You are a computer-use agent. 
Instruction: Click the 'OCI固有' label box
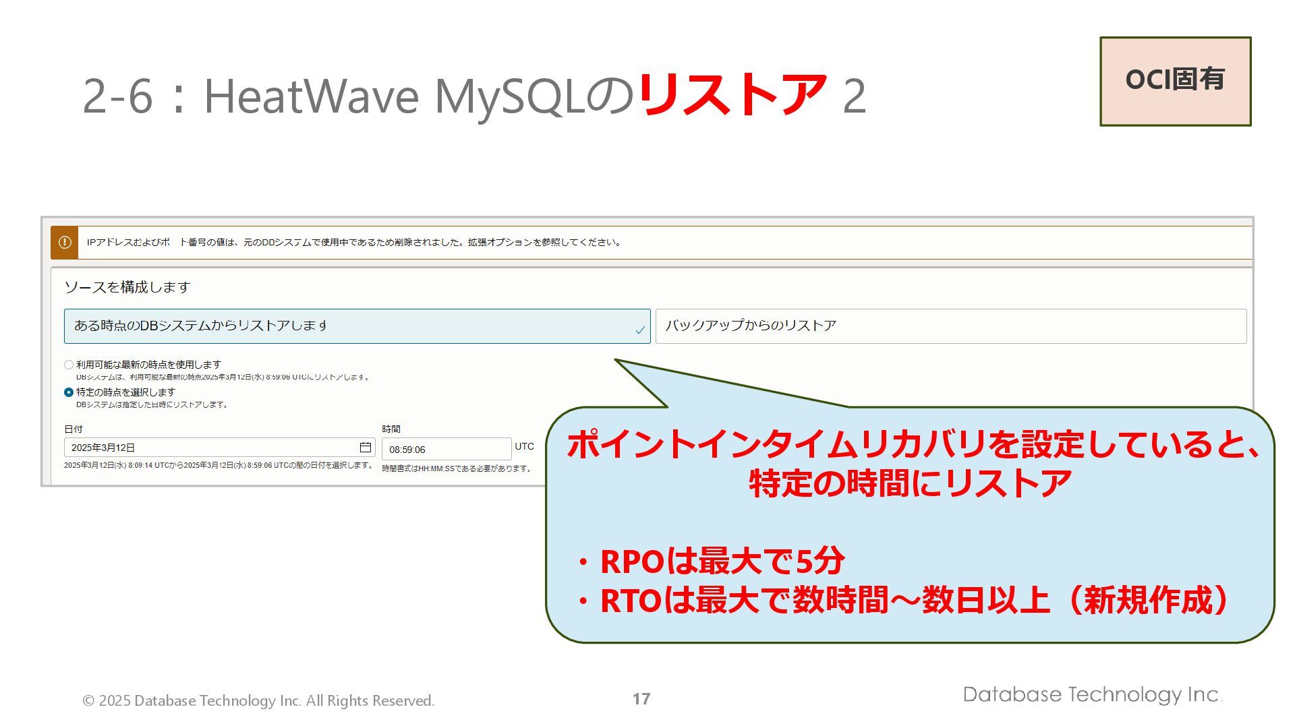coord(1176,81)
